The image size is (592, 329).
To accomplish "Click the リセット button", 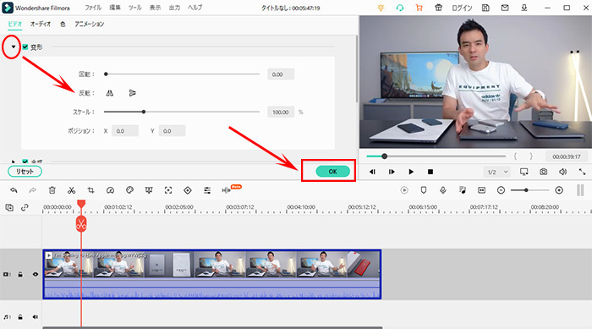I will pyautogui.click(x=25, y=172).
